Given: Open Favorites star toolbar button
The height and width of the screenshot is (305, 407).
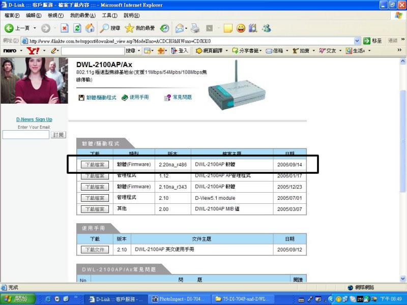Looking at the screenshot, I should click(x=139, y=28).
